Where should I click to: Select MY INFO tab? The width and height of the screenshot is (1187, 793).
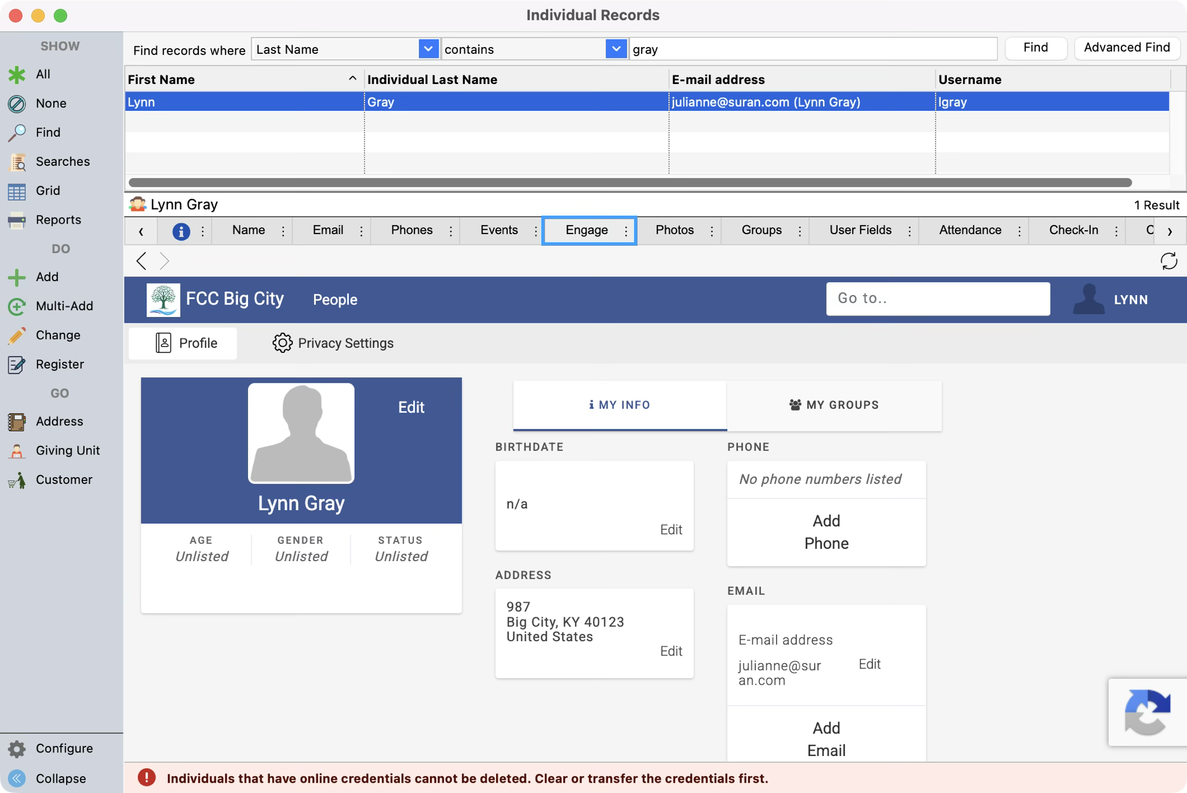pyautogui.click(x=620, y=405)
